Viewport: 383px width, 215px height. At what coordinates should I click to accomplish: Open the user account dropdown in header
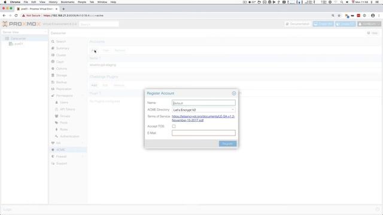tap(369, 24)
